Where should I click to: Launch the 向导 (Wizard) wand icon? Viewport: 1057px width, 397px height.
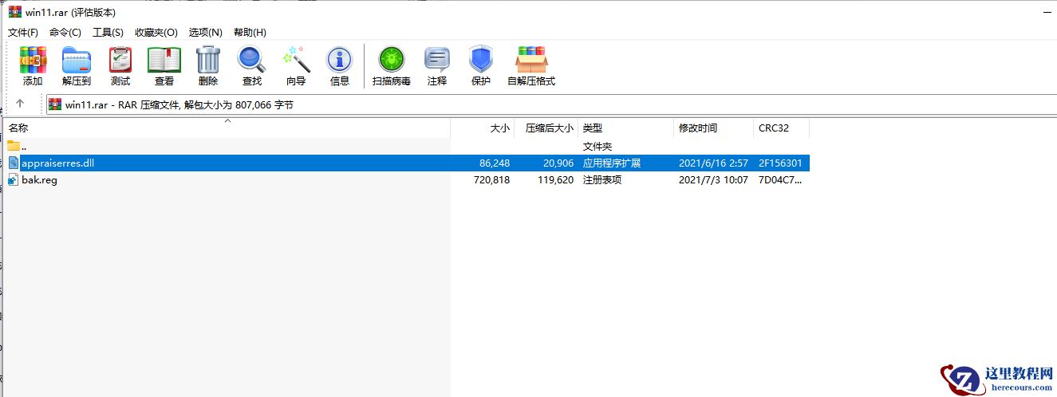coord(296,60)
